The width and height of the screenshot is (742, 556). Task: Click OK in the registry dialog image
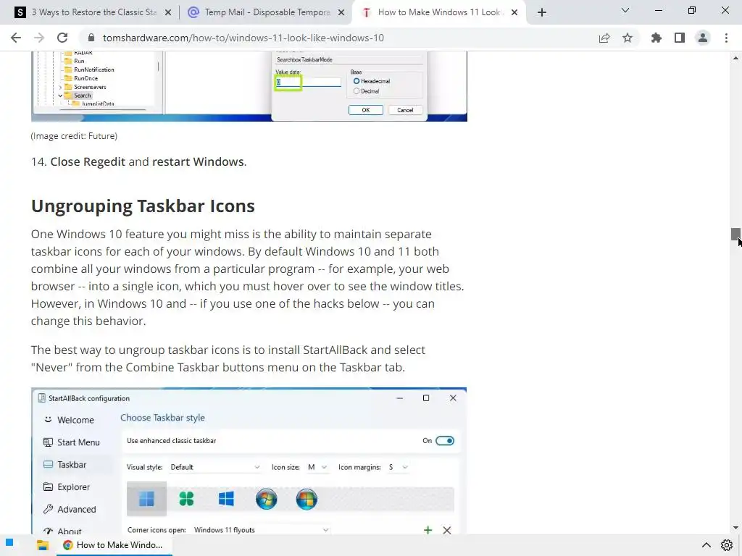click(x=366, y=110)
